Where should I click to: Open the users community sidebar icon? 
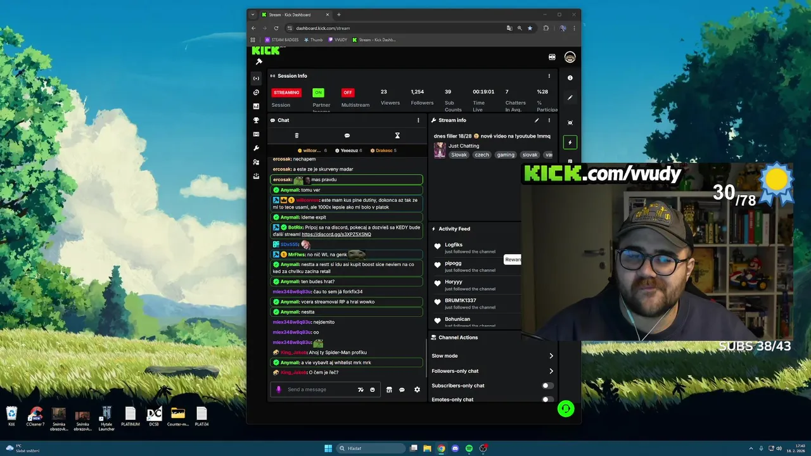point(256,162)
